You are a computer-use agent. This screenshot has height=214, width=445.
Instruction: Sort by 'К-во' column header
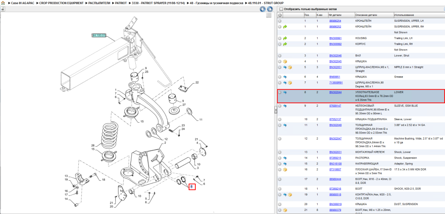(x=319, y=15)
